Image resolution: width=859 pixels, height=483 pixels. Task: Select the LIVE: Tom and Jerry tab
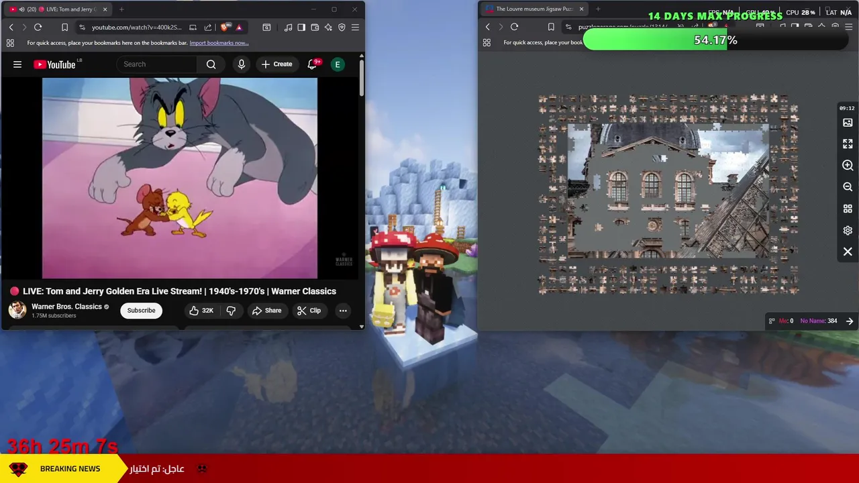click(x=58, y=9)
